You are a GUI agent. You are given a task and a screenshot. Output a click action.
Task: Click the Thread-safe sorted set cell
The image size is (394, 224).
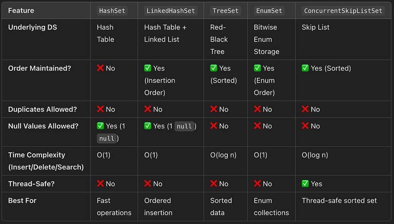(339, 200)
